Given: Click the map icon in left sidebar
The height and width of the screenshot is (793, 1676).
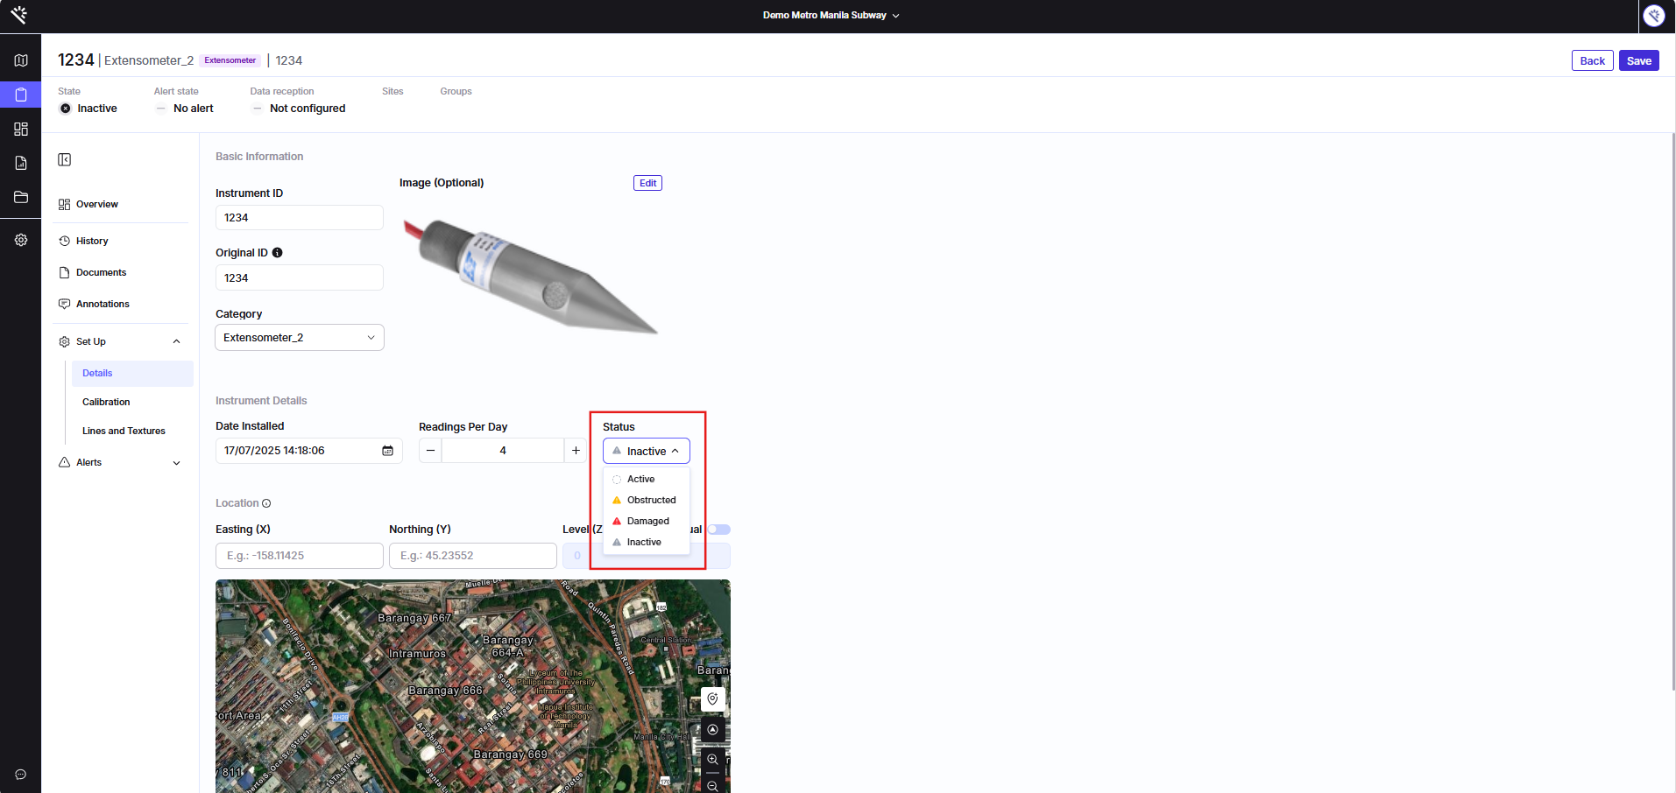Looking at the screenshot, I should coord(21,60).
